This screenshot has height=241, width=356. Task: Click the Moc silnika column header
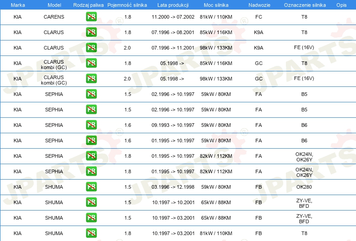pyautogui.click(x=216, y=5)
